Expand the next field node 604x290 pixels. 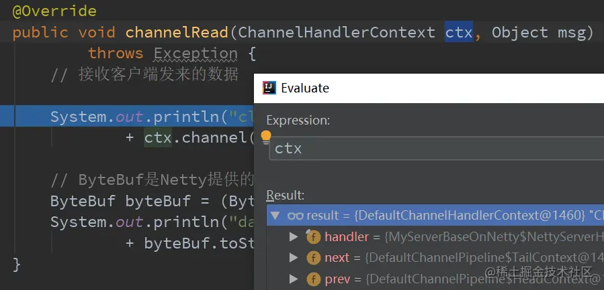click(294, 258)
